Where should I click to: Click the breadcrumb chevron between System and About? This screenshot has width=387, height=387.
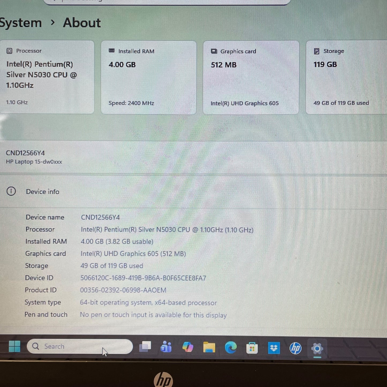click(53, 23)
